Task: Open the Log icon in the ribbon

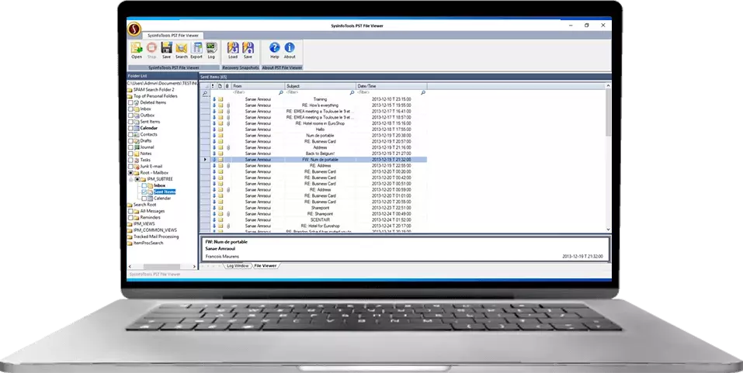Action: (x=211, y=50)
